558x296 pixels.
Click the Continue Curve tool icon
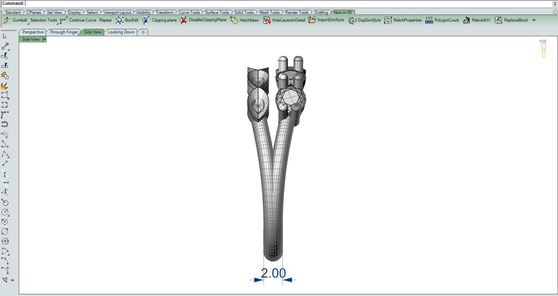point(63,20)
